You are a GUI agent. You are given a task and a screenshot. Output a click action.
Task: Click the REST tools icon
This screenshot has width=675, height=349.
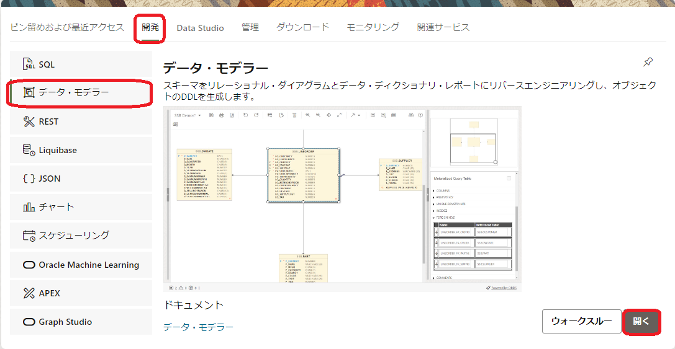[29, 121]
